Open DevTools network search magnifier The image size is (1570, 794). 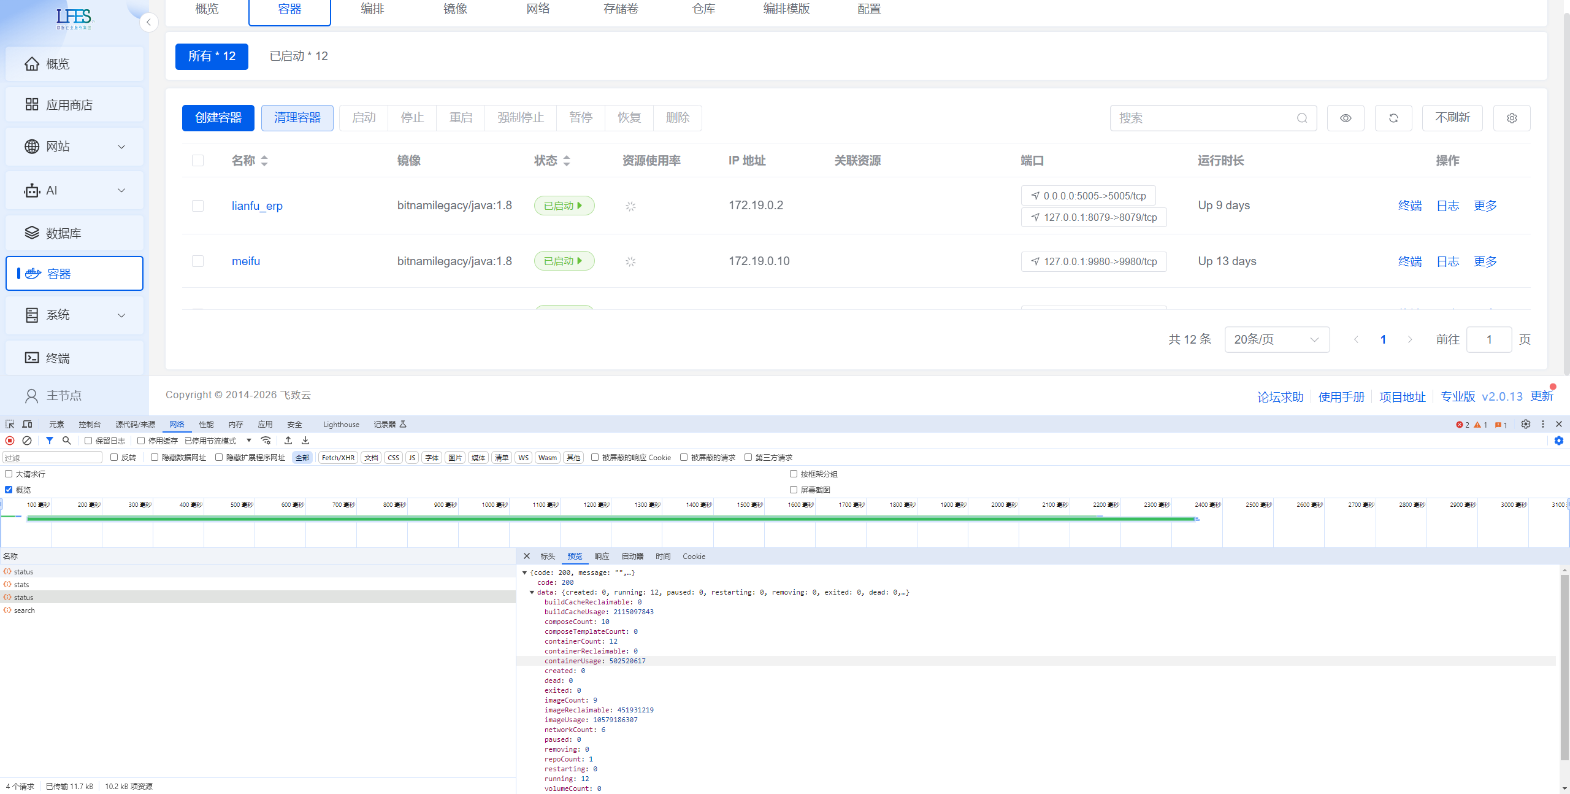pyautogui.click(x=67, y=441)
